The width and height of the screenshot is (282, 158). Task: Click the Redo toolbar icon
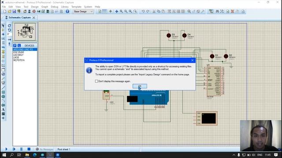click(148, 11)
